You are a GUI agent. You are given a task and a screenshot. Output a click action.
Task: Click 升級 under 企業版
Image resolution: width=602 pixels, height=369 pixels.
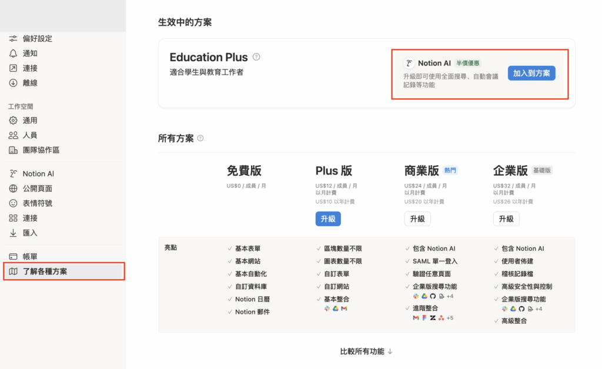[x=506, y=219]
